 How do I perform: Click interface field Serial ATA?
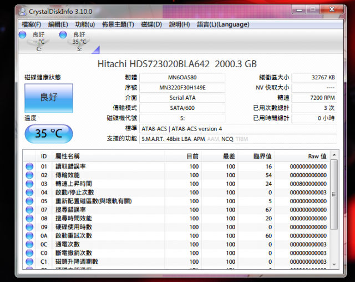[182, 98]
